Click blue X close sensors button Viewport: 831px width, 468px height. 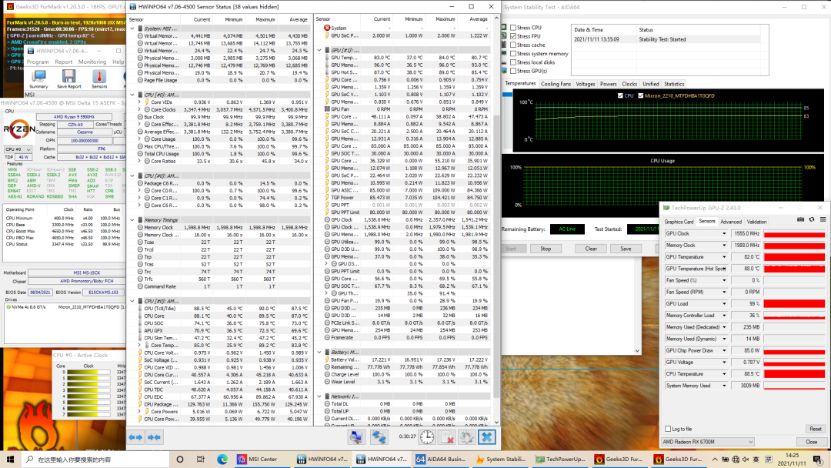486,437
